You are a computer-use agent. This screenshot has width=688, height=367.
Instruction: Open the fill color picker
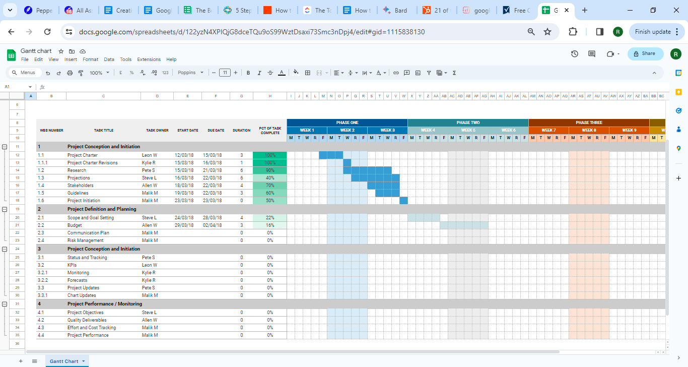(x=296, y=73)
